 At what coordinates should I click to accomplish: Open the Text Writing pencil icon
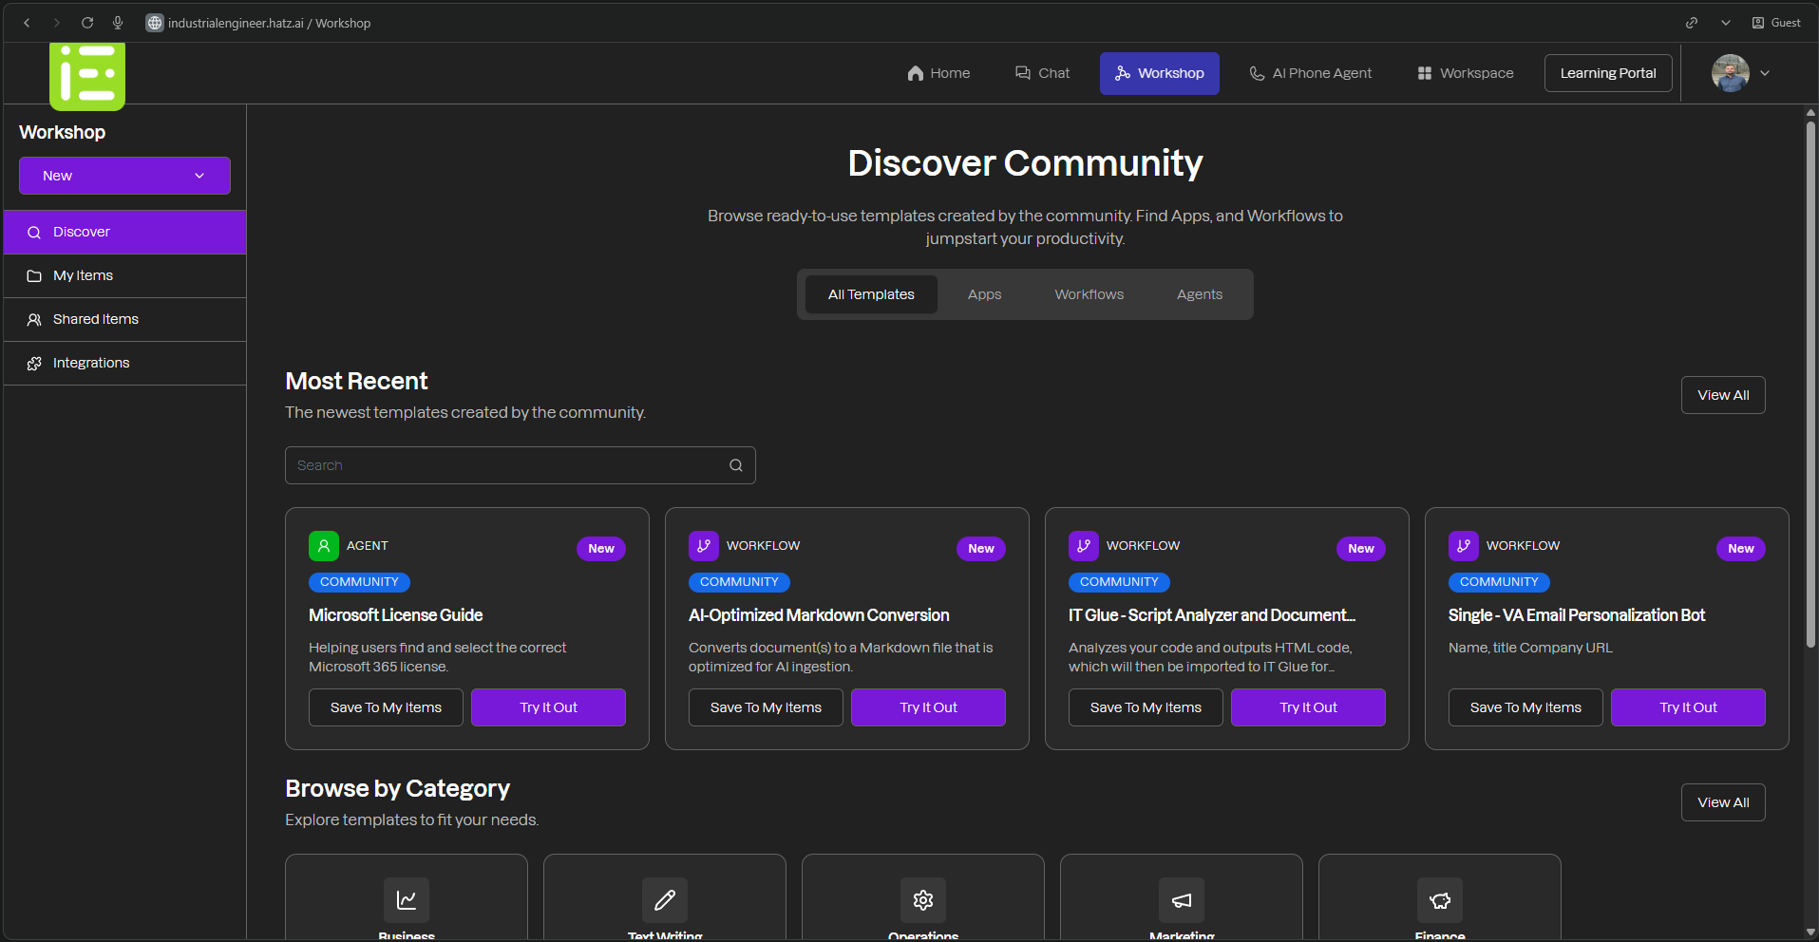[x=665, y=899]
